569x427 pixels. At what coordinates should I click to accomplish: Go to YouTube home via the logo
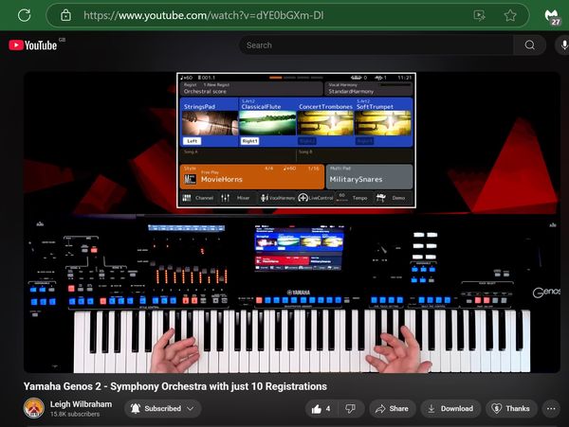(x=33, y=44)
